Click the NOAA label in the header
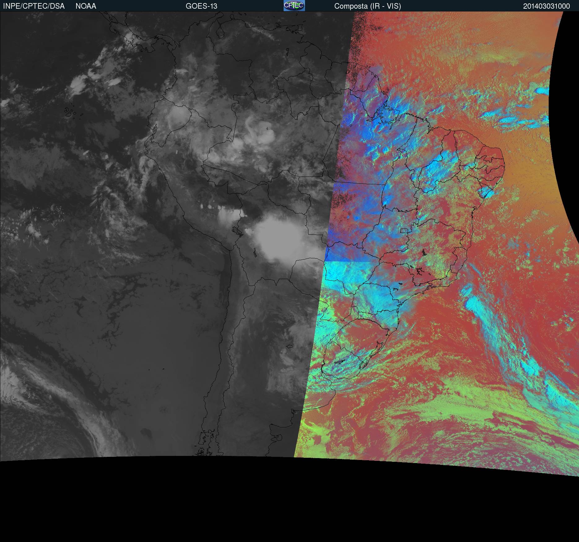Image resolution: width=579 pixels, height=542 pixels. pos(86,6)
